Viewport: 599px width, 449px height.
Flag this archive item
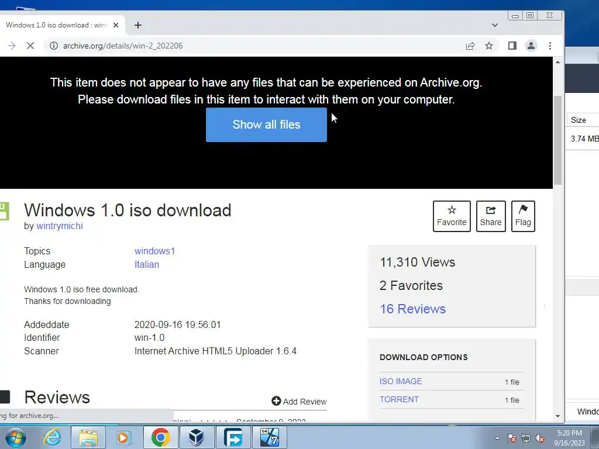(523, 216)
